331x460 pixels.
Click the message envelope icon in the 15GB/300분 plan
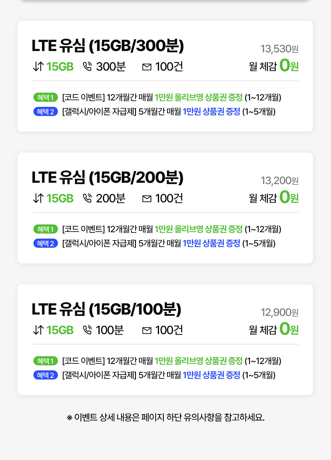click(x=147, y=67)
